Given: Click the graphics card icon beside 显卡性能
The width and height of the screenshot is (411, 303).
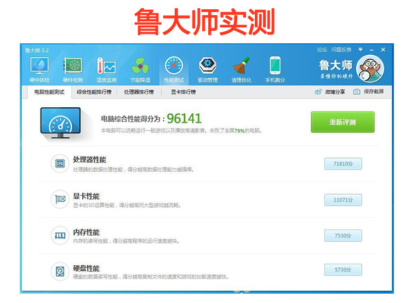Looking at the screenshot, I should tap(60, 200).
